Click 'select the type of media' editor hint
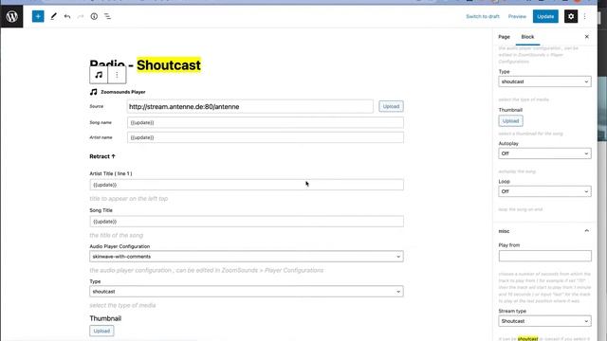 pyautogui.click(x=122, y=305)
